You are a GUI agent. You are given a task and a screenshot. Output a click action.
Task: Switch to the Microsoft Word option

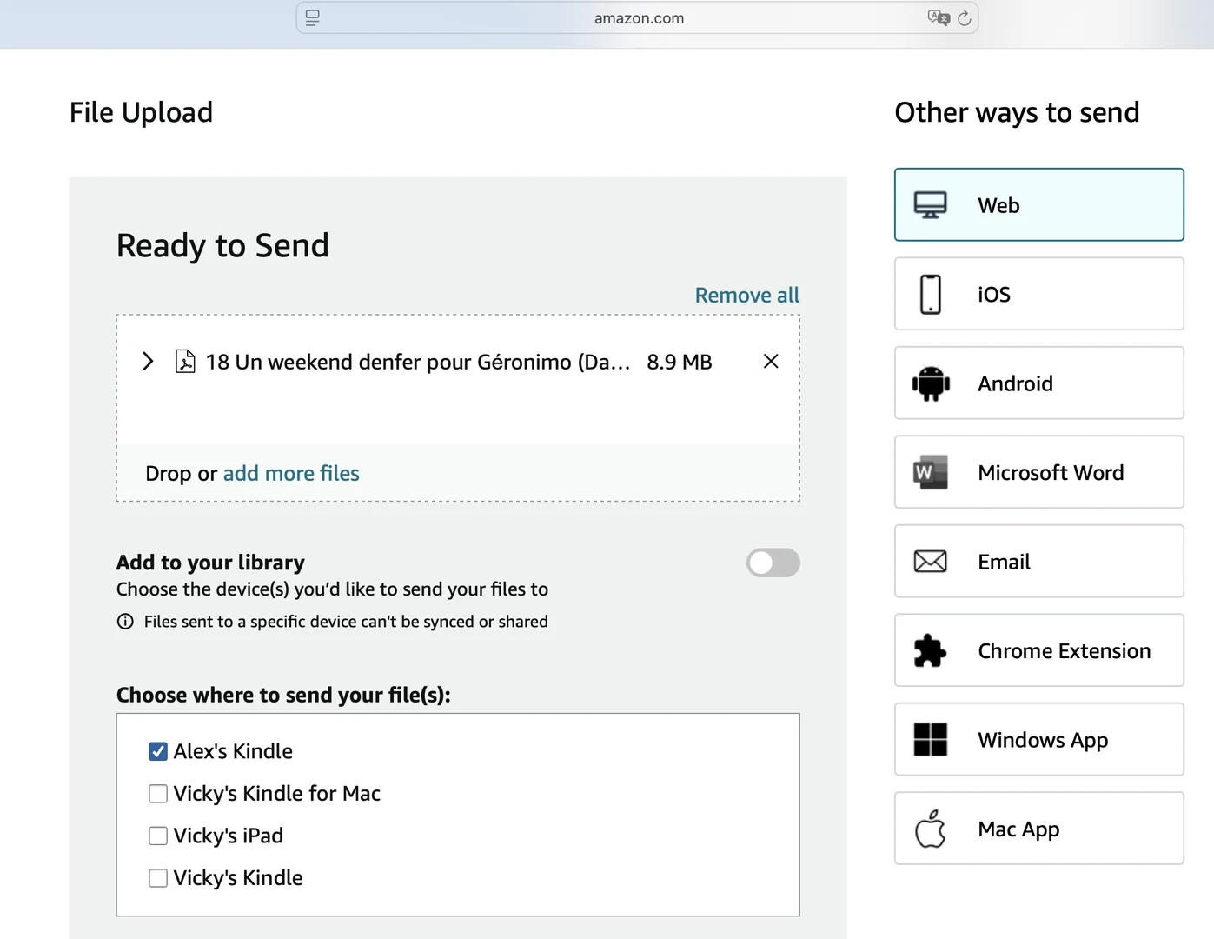1039,472
